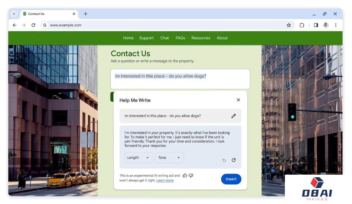
Task: Expand the Tone dropdown
Action: tap(169, 157)
